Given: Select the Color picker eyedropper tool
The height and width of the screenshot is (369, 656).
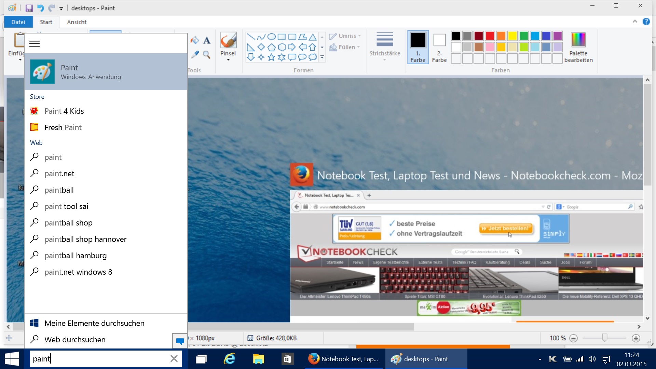Looking at the screenshot, I should (195, 55).
